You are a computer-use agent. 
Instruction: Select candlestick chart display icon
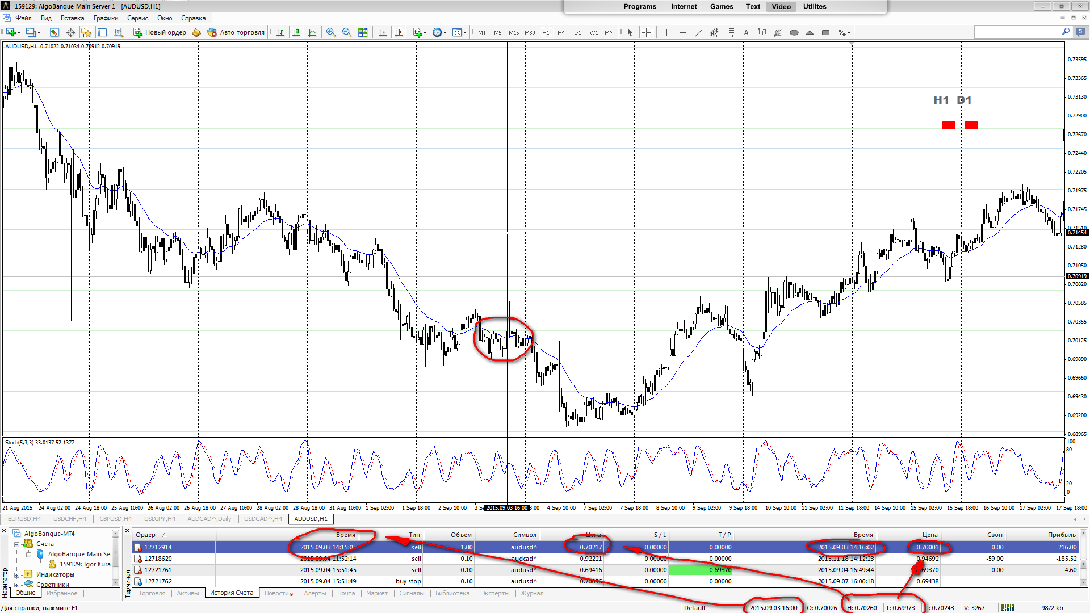(296, 32)
